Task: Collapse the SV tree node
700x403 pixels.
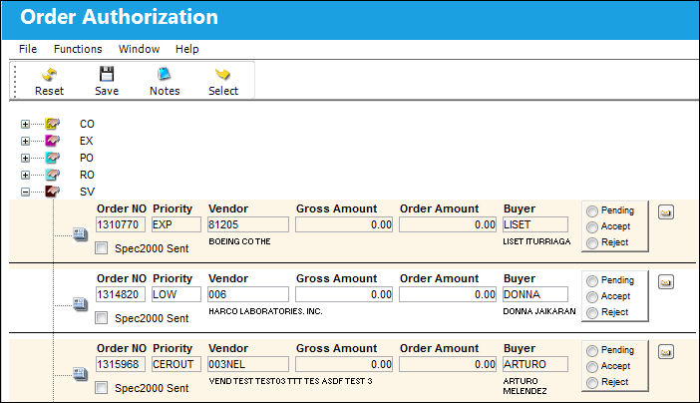Action: (x=26, y=192)
